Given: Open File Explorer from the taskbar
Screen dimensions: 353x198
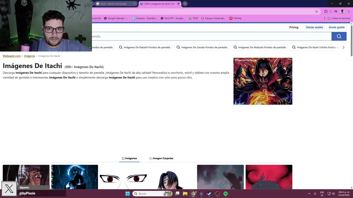Looking at the screenshot, I should point(185,194).
